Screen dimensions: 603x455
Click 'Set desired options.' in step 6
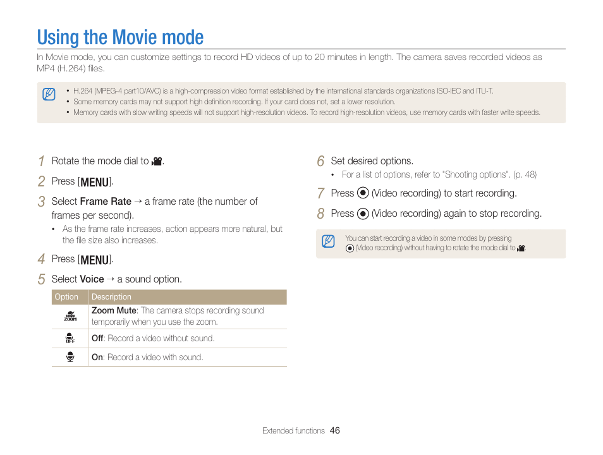(x=372, y=161)
